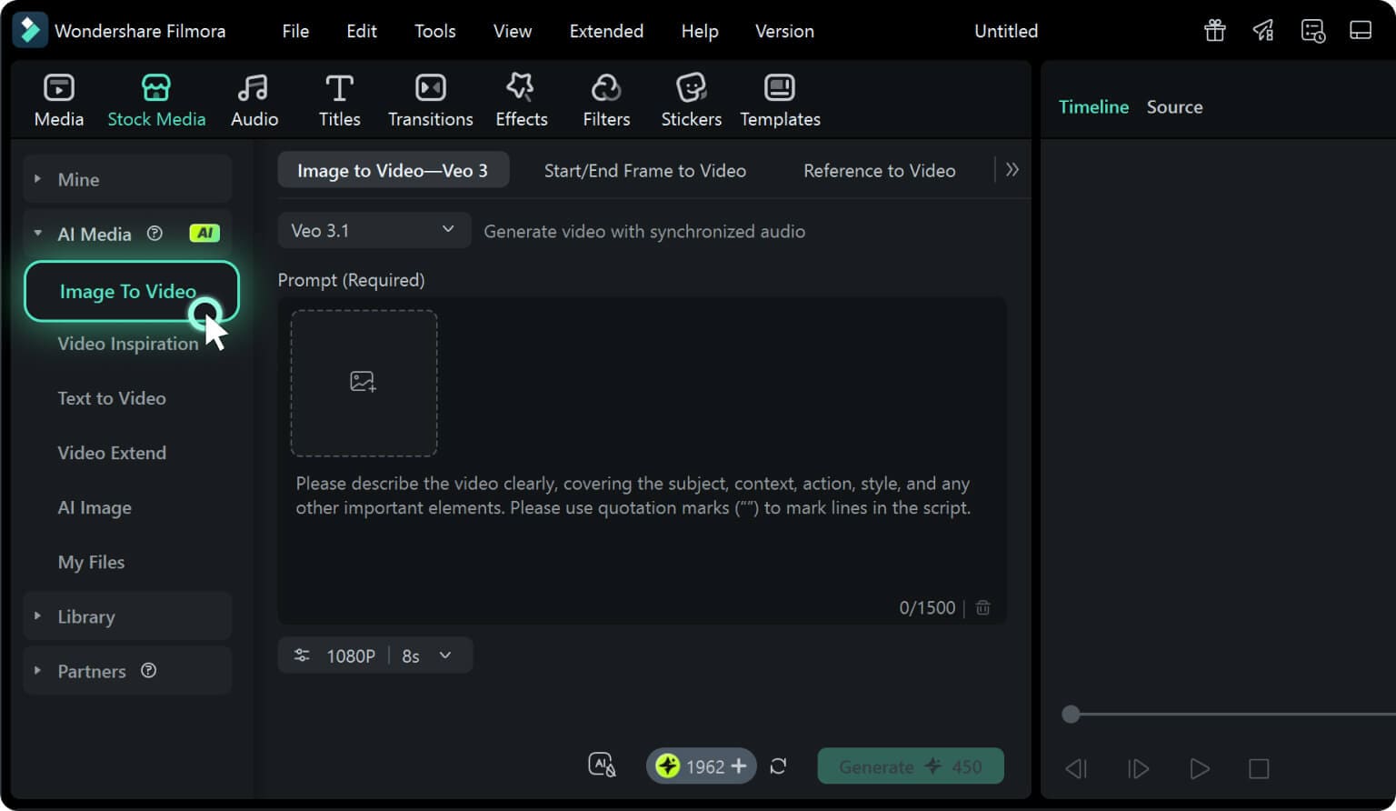1396x811 pixels.
Task: Open the Audio library icon
Action: click(254, 98)
